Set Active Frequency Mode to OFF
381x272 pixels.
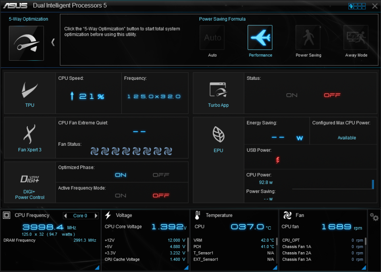[161, 196]
